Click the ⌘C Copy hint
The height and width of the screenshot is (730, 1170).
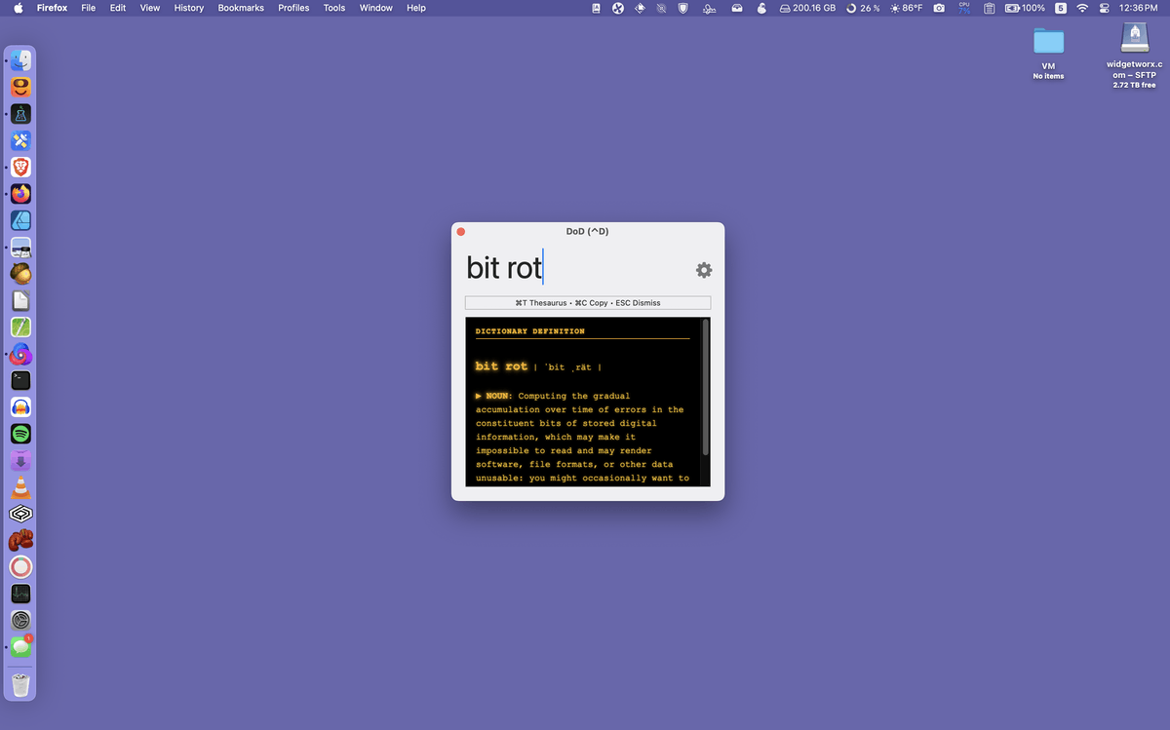click(x=591, y=303)
